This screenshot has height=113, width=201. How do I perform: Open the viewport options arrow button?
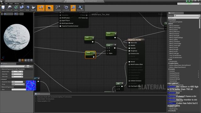pyautogui.click(x=2, y=14)
